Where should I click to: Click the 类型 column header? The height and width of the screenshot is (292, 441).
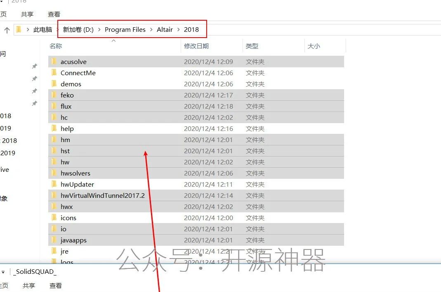coord(252,46)
